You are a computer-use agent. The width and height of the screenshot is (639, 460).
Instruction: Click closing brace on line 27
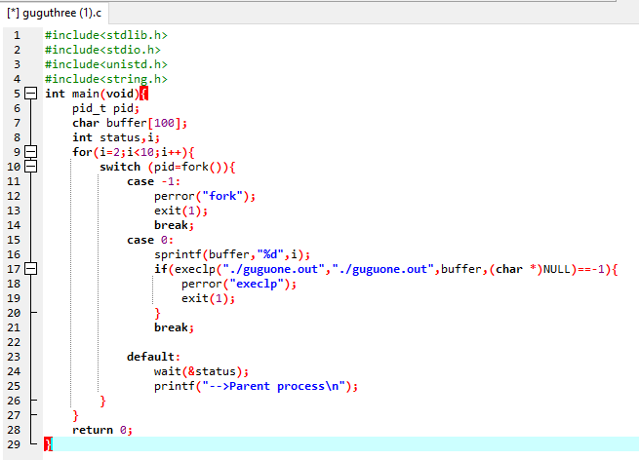[75, 415]
